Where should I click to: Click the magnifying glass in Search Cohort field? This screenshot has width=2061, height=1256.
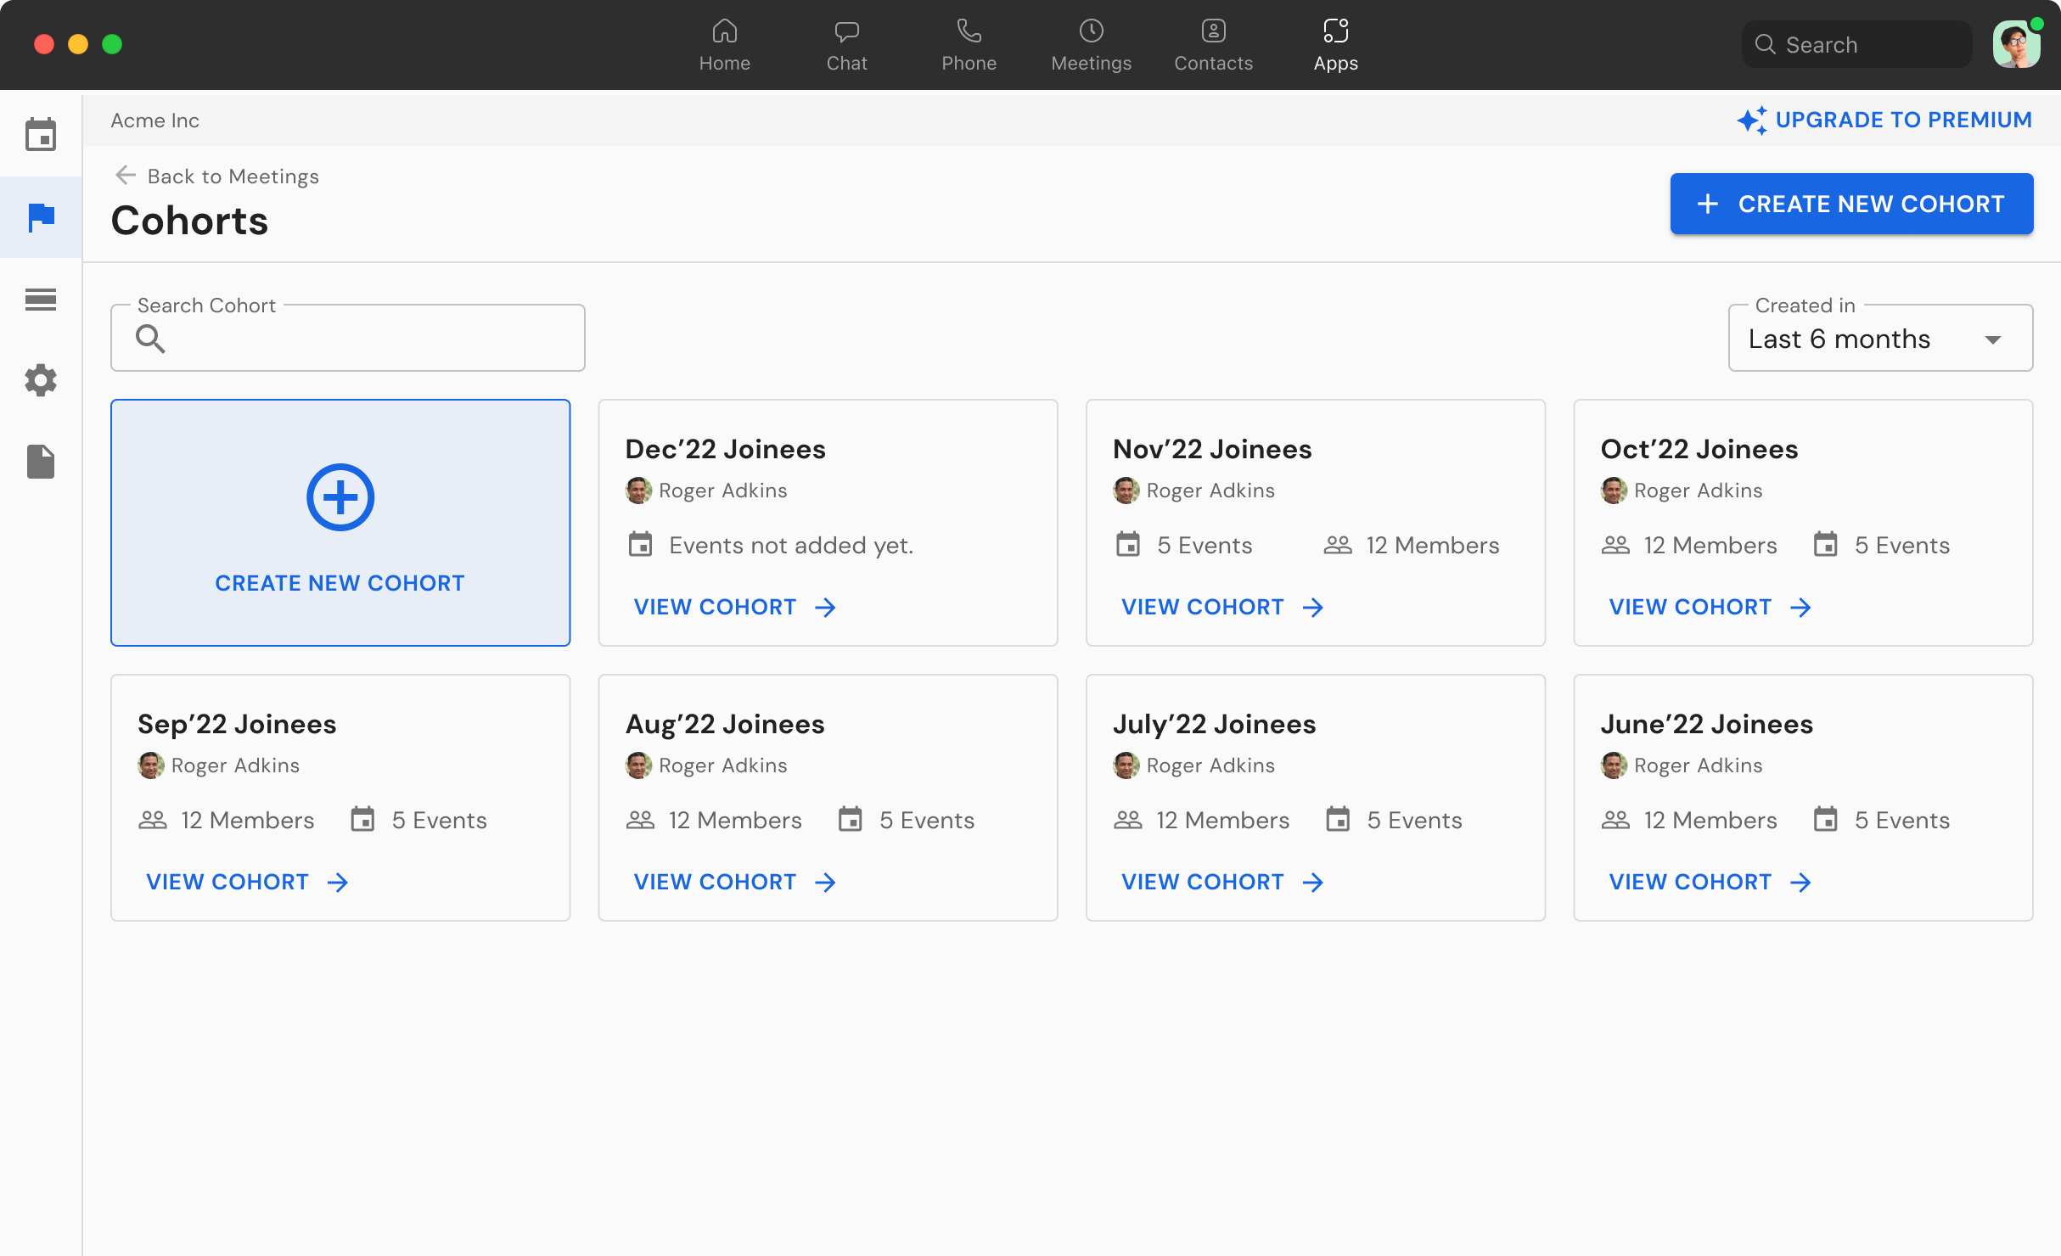(151, 339)
